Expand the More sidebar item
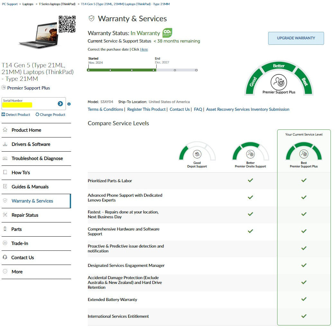Screen dimensions: 335x329 pos(36,272)
